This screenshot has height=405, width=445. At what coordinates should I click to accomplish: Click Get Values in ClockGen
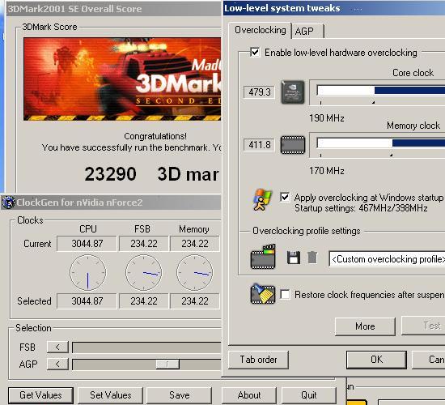[40, 395]
